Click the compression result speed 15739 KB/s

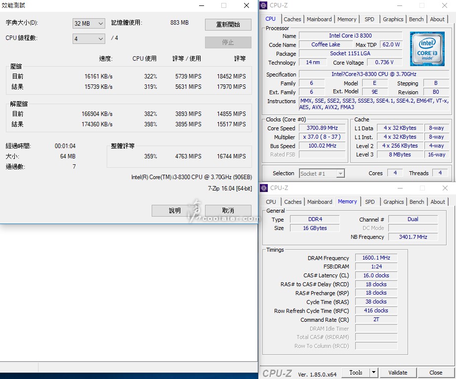pyautogui.click(x=98, y=86)
